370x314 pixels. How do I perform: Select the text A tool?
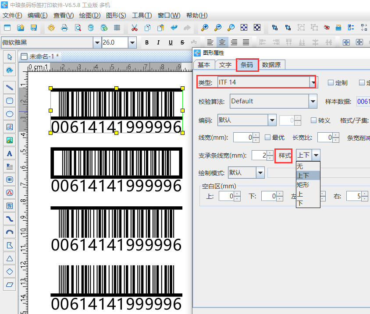point(10,154)
